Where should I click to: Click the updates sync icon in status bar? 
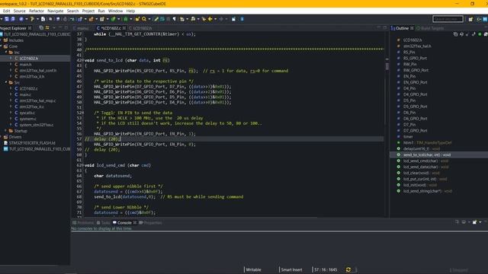[348, 269]
